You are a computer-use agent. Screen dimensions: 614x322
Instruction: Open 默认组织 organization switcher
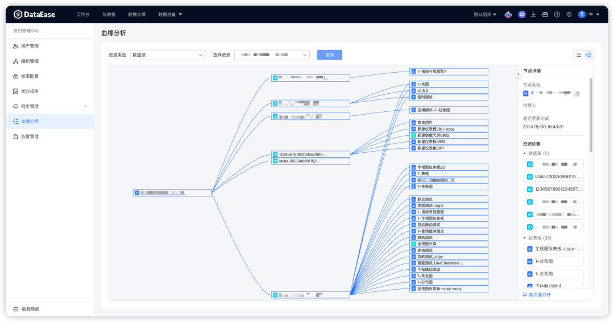485,14
